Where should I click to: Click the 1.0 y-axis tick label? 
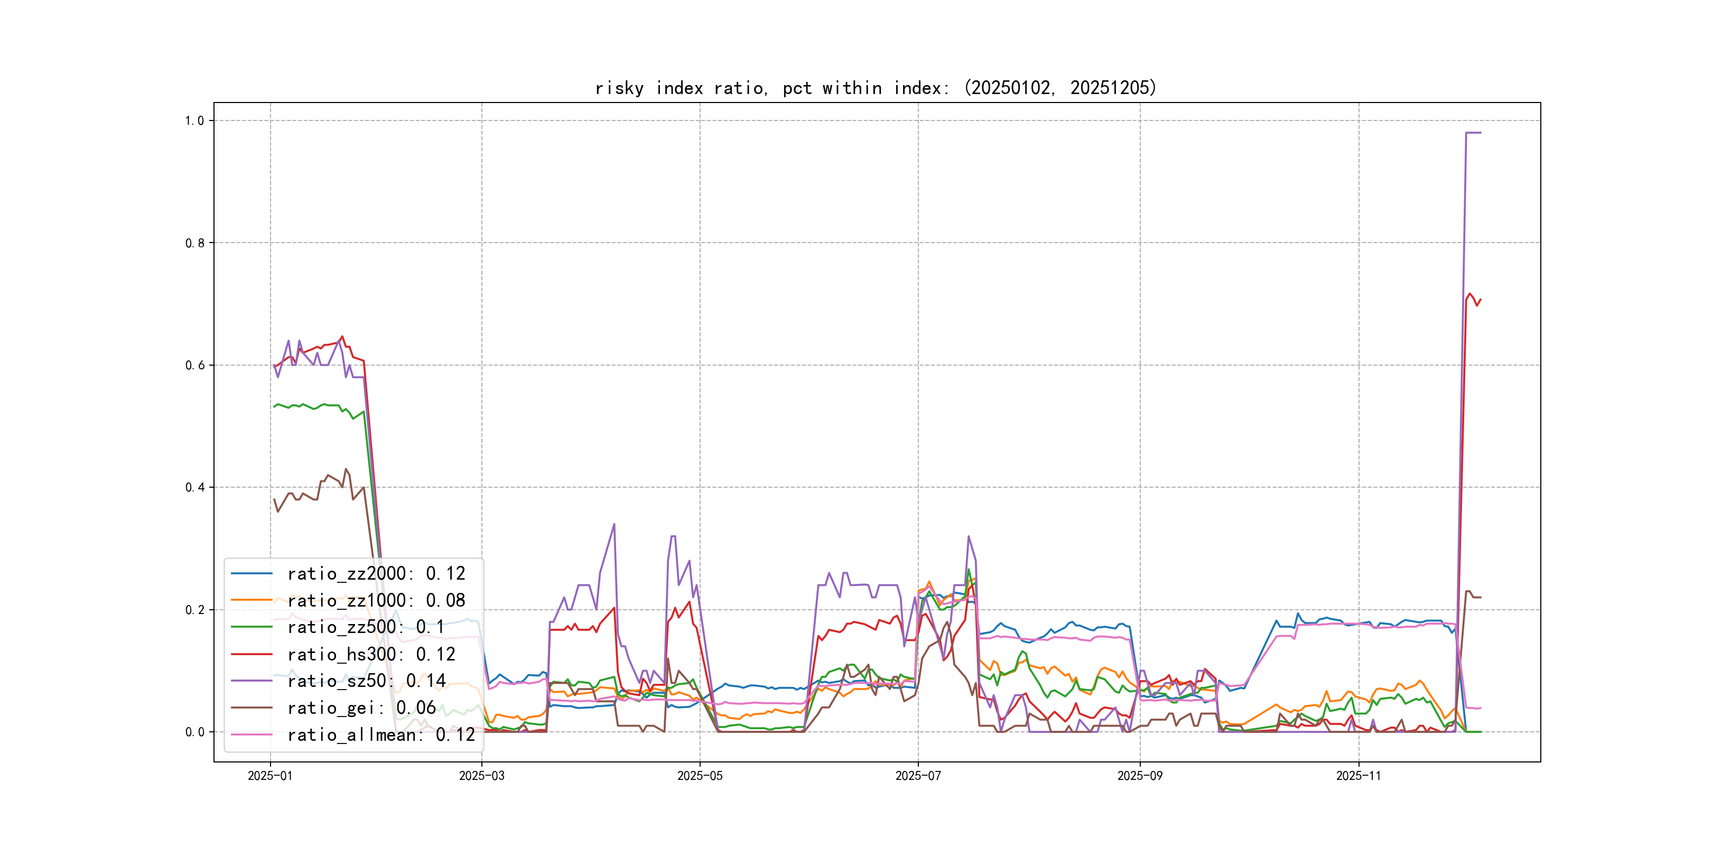click(x=194, y=120)
